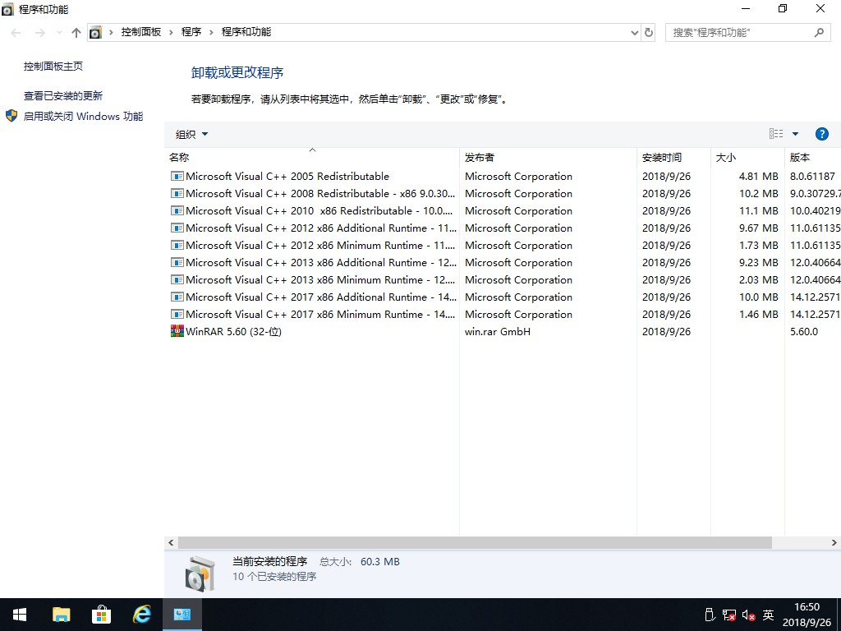Click the Control Panel taskbar button

(182, 615)
